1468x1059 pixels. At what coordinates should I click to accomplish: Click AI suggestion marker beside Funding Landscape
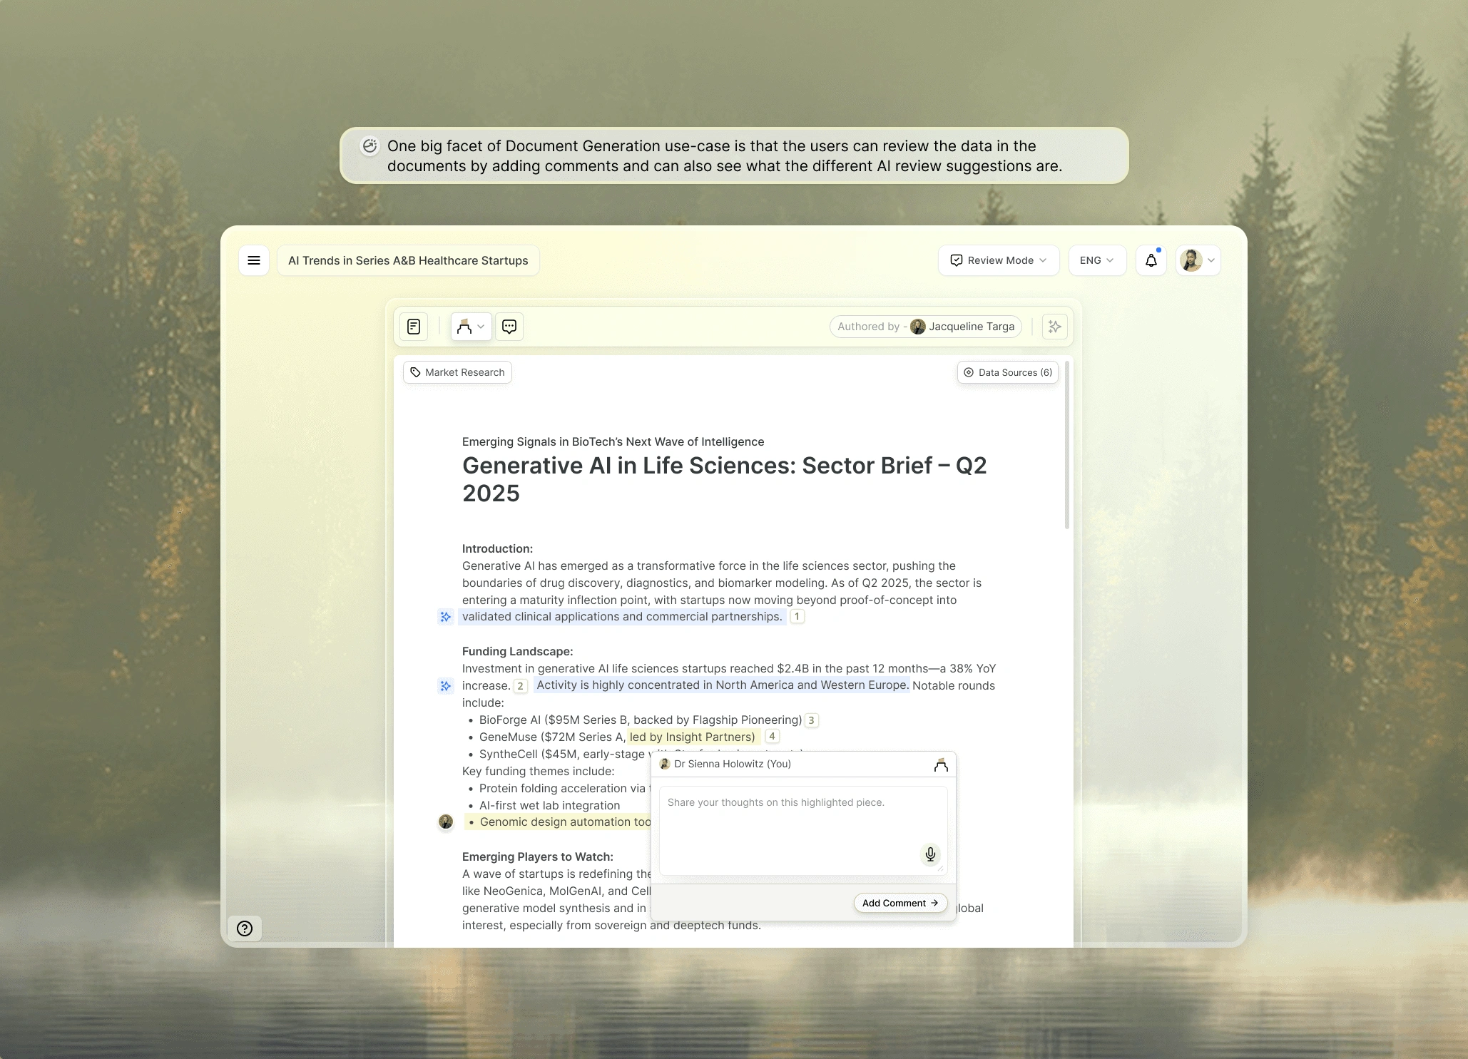446,686
